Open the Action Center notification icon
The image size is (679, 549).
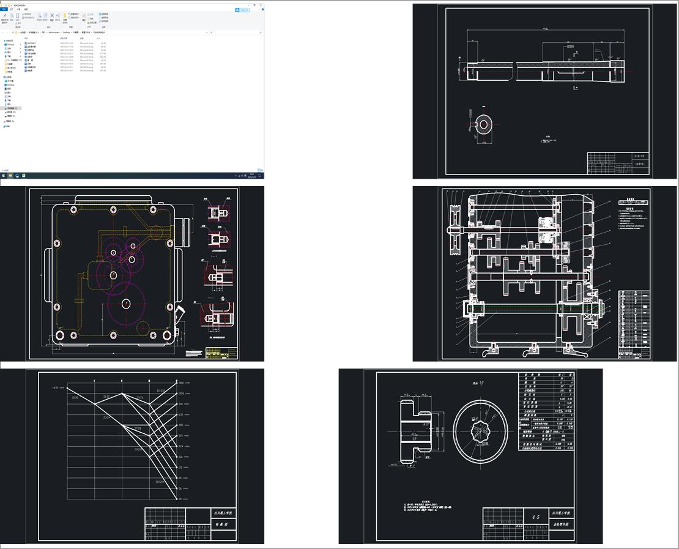[260, 176]
